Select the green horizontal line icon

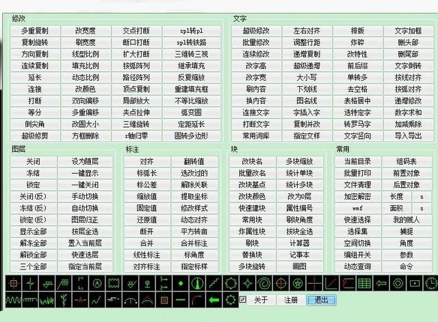(181, 300)
